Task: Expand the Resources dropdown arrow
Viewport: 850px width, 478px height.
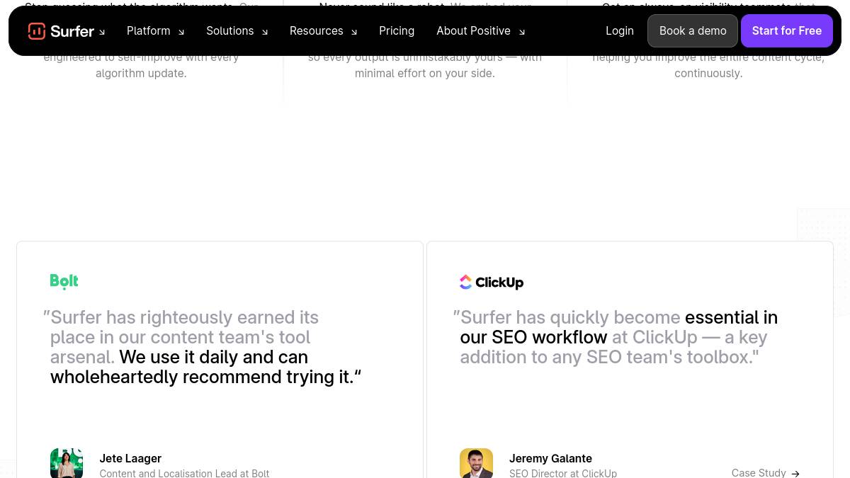Action: [x=354, y=32]
